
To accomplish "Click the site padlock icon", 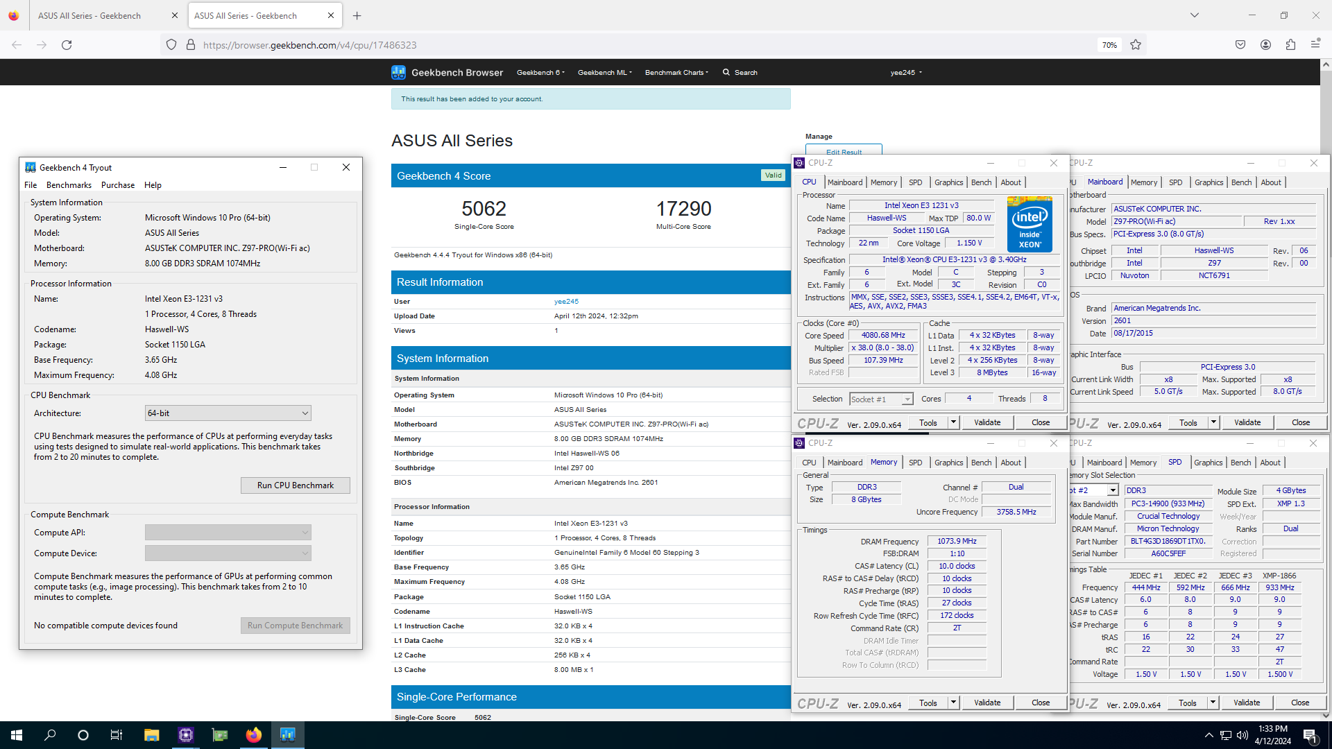I will click(x=191, y=45).
